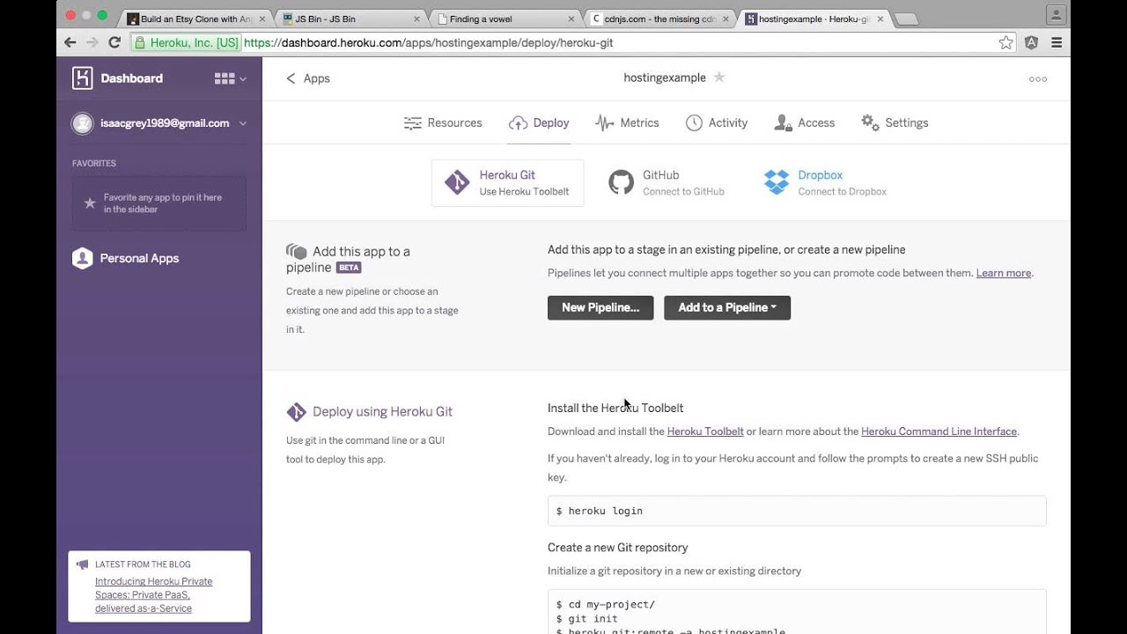1127x634 pixels.
Task: Click the Heroku, Inc. [US] security badge
Action: pyautogui.click(x=187, y=42)
